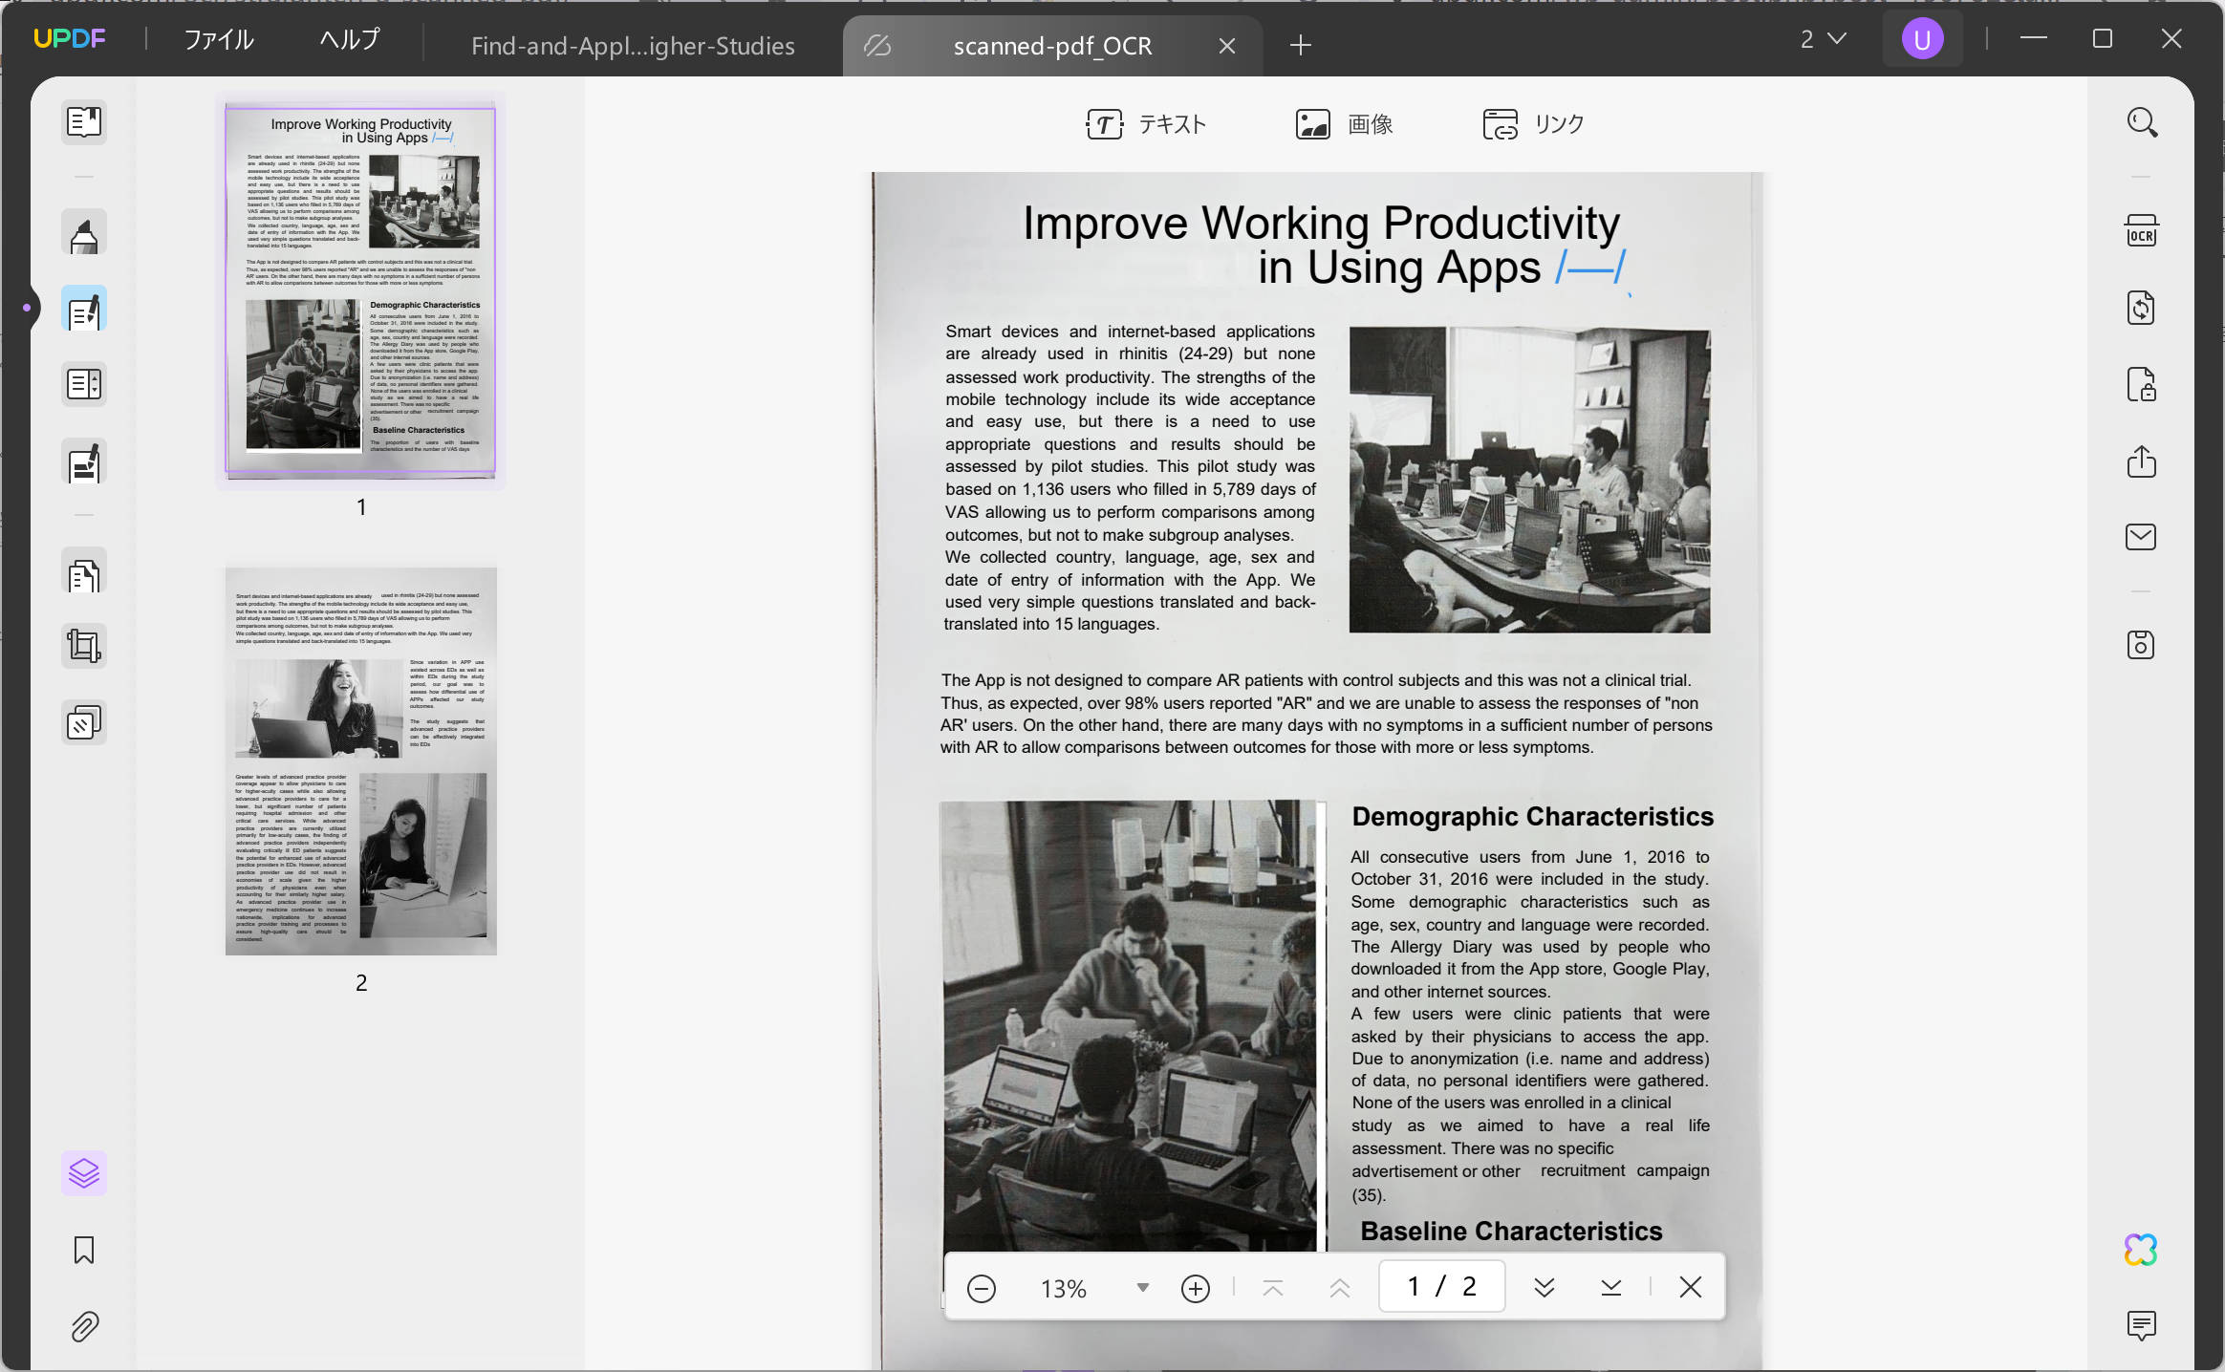Viewport: 2225px width, 1372px height.
Task: Click the テキスト edit button
Action: coord(1146,124)
